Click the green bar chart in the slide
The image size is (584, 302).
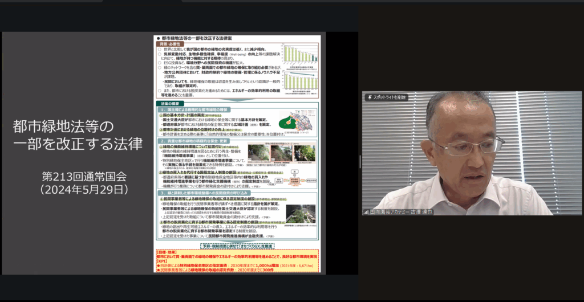299,55
